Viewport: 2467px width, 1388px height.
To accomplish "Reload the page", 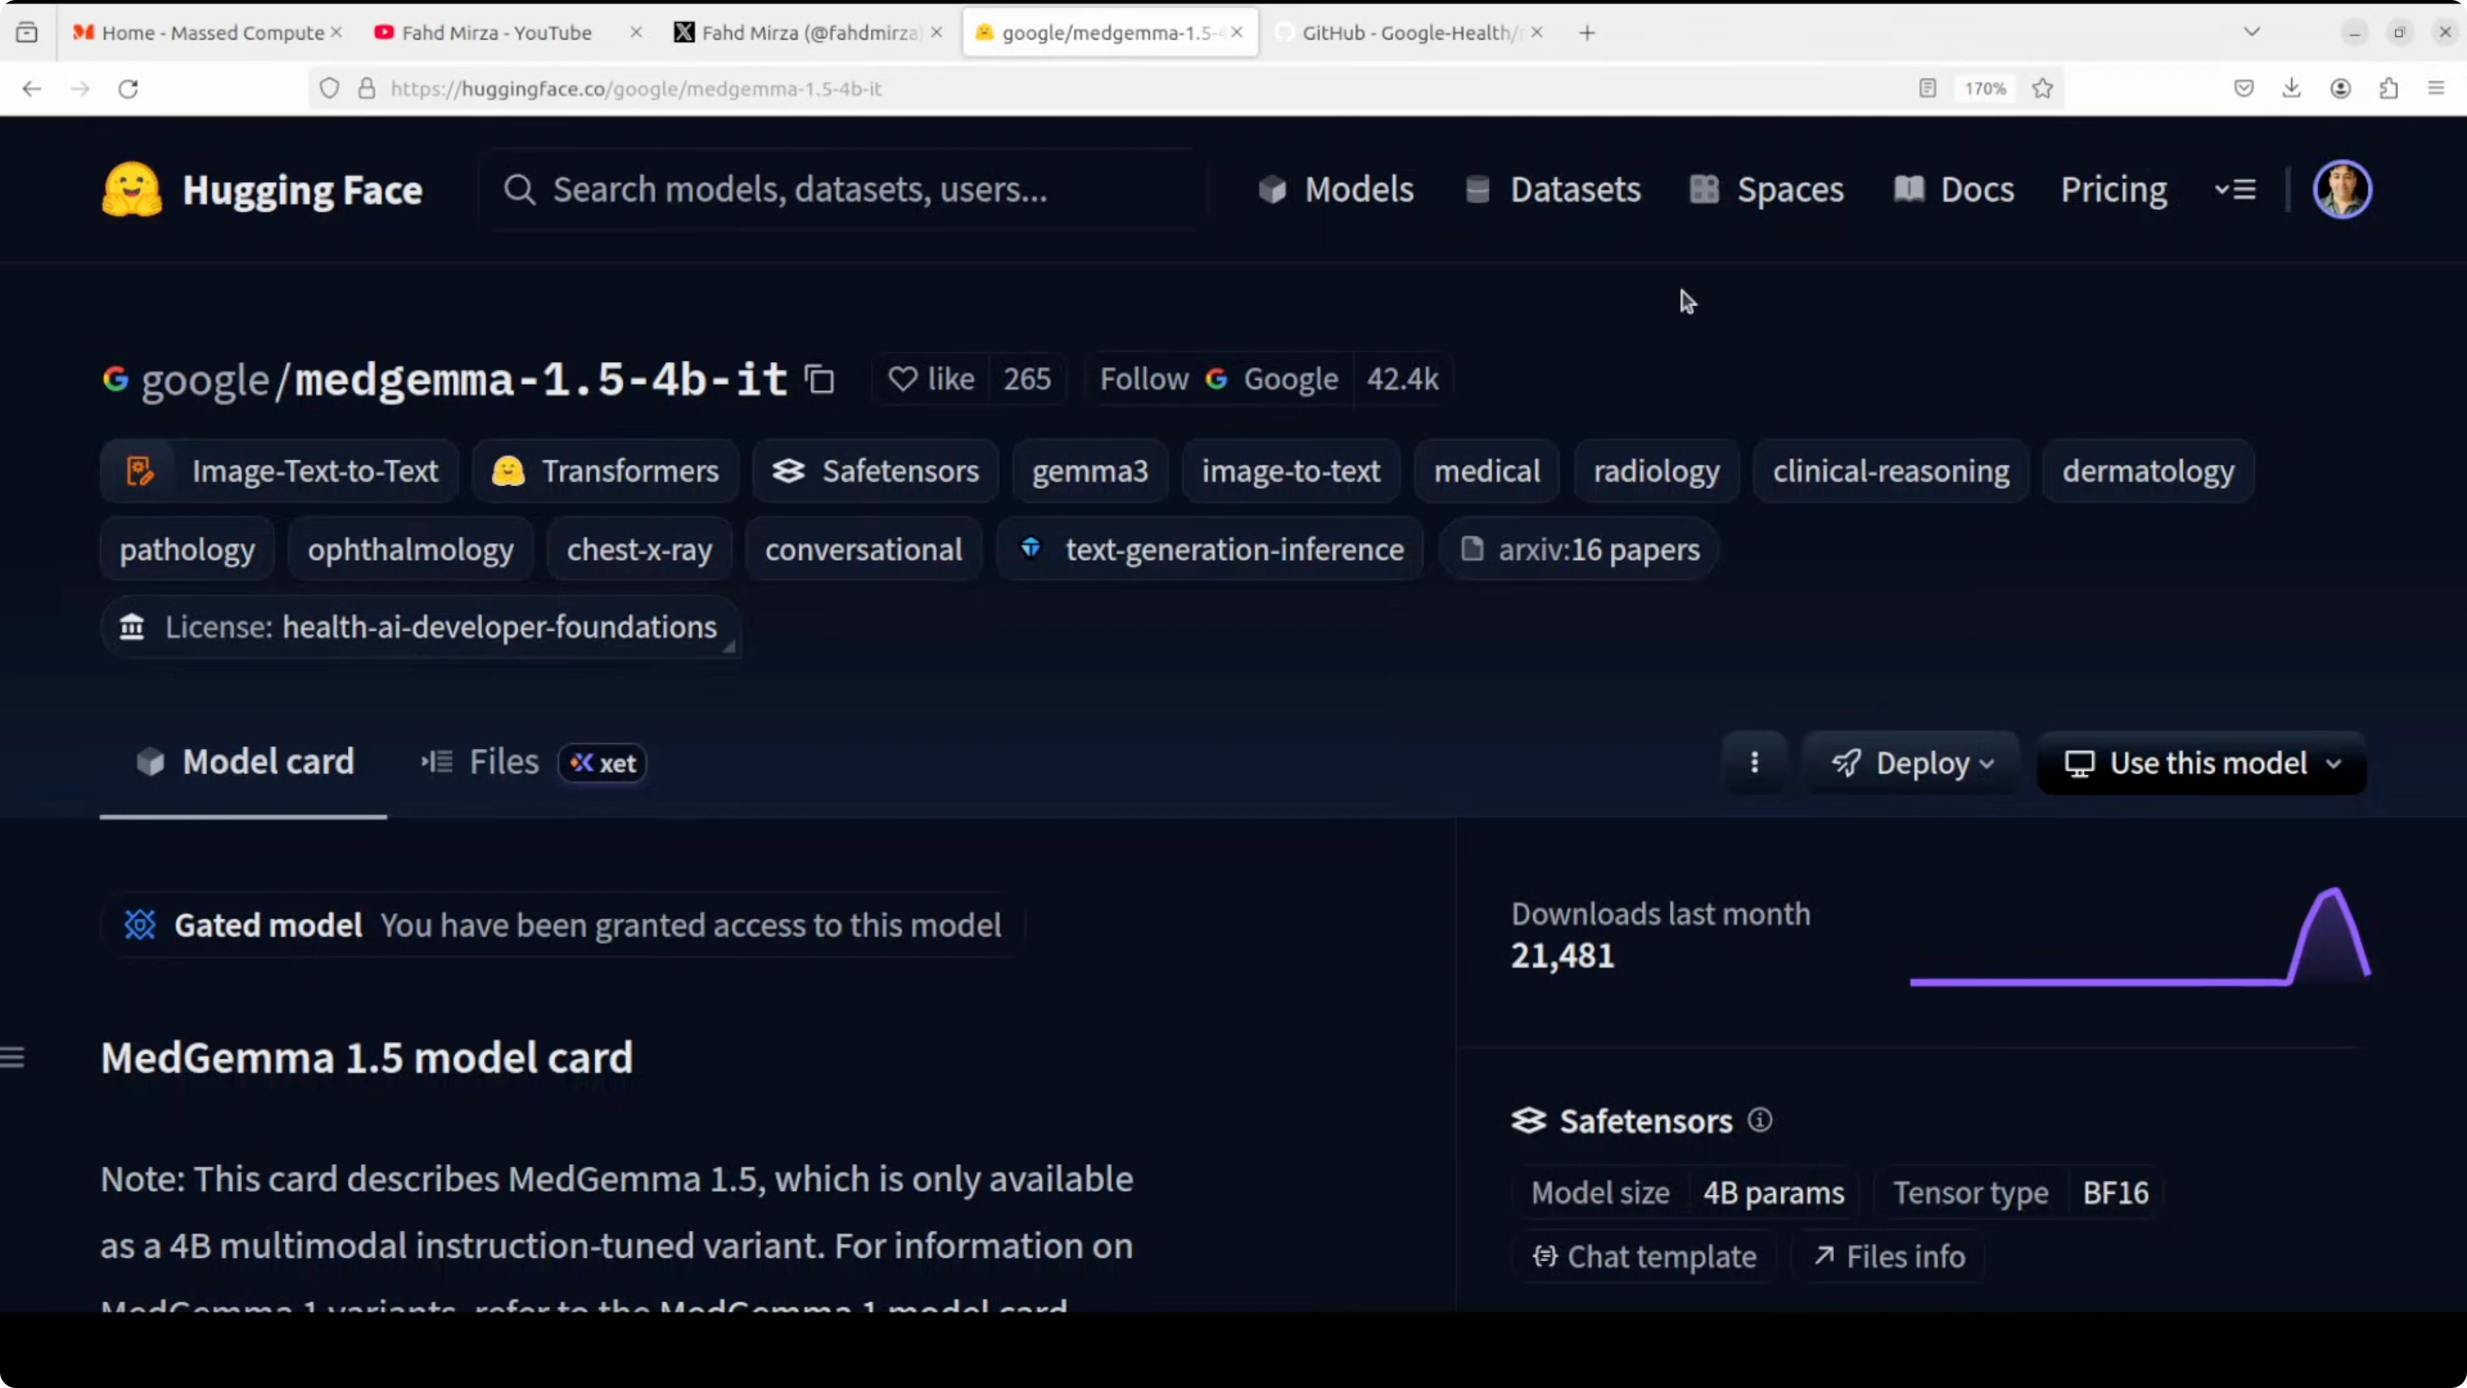I will pos(128,88).
